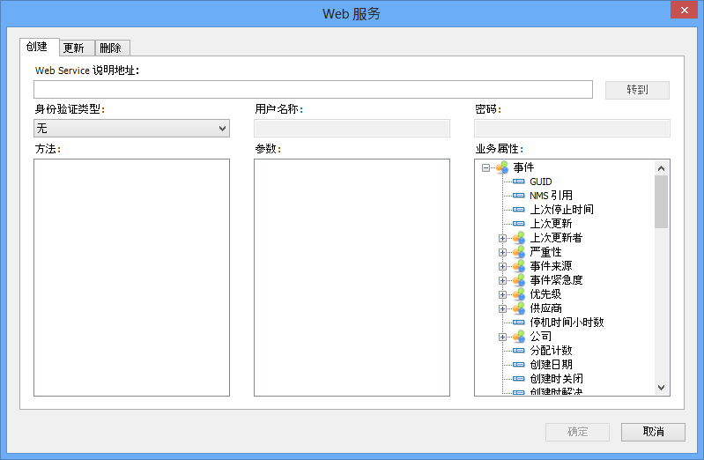
Task: Select the 创建日期 attribute icon
Action: (518, 365)
